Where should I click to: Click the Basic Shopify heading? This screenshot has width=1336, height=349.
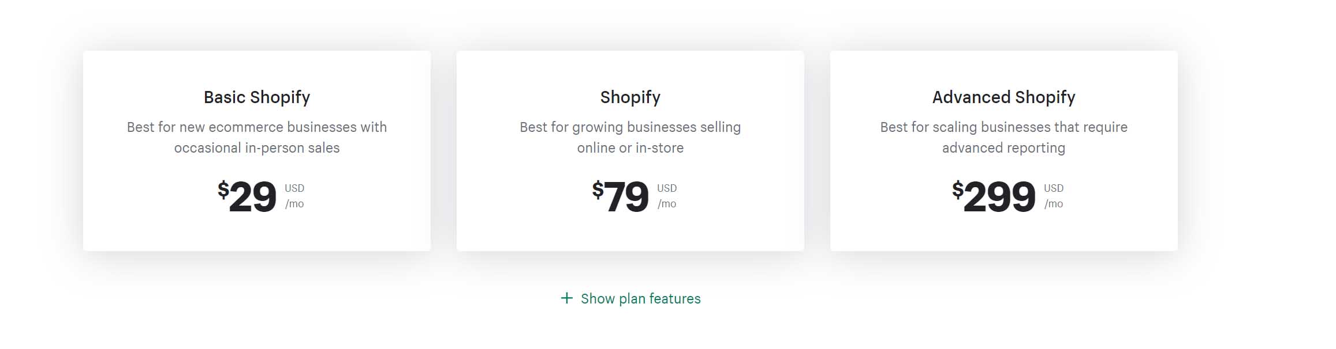(x=257, y=97)
